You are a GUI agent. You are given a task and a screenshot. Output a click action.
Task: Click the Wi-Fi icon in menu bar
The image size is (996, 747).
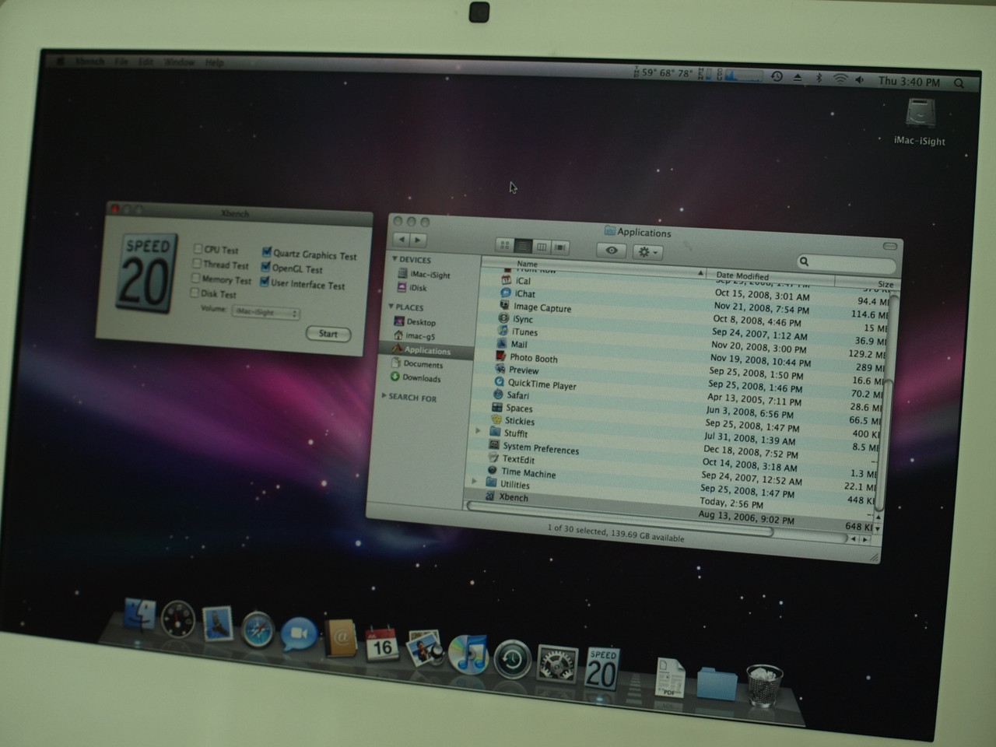840,79
